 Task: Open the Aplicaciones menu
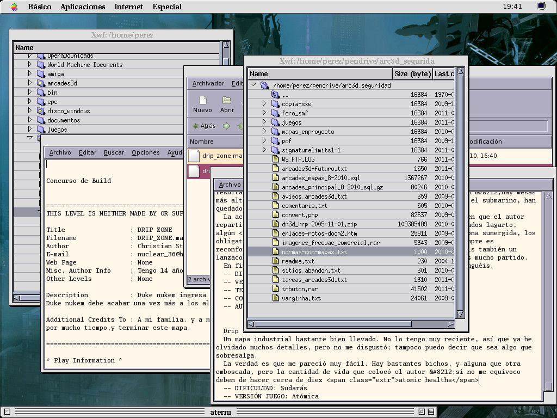coord(83,7)
